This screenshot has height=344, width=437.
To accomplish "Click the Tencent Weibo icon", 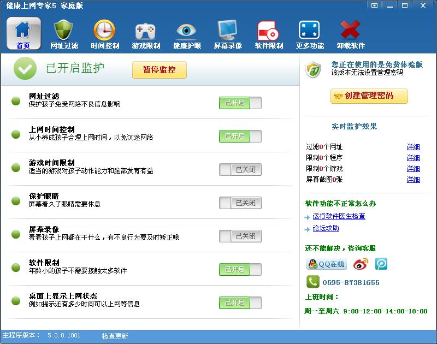I will 381,264.
